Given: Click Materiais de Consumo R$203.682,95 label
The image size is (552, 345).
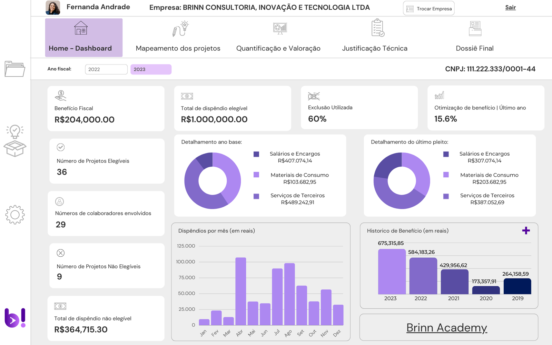Looking at the screenshot, I should click(x=489, y=178).
